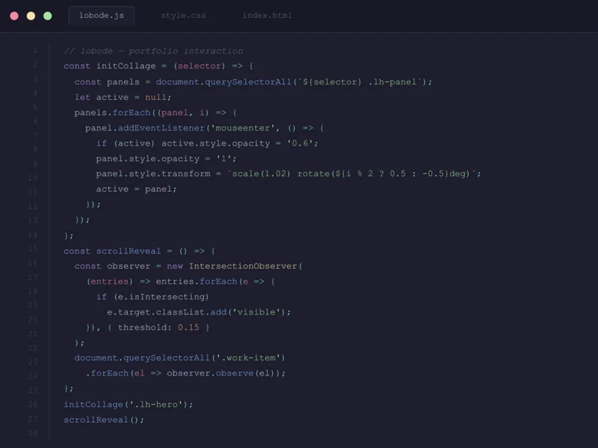Click line number 1 in the gutter

click(x=34, y=51)
